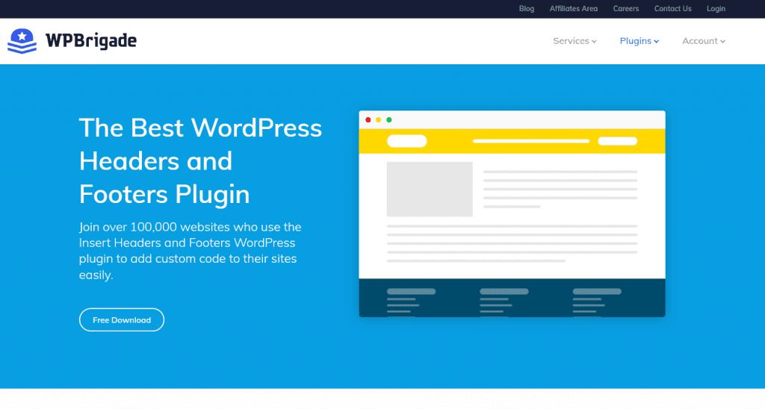Click the Free Download button

[122, 319]
